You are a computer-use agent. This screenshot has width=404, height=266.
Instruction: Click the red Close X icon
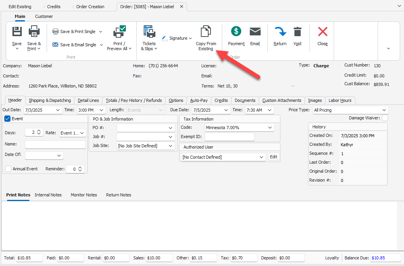coord(322,31)
